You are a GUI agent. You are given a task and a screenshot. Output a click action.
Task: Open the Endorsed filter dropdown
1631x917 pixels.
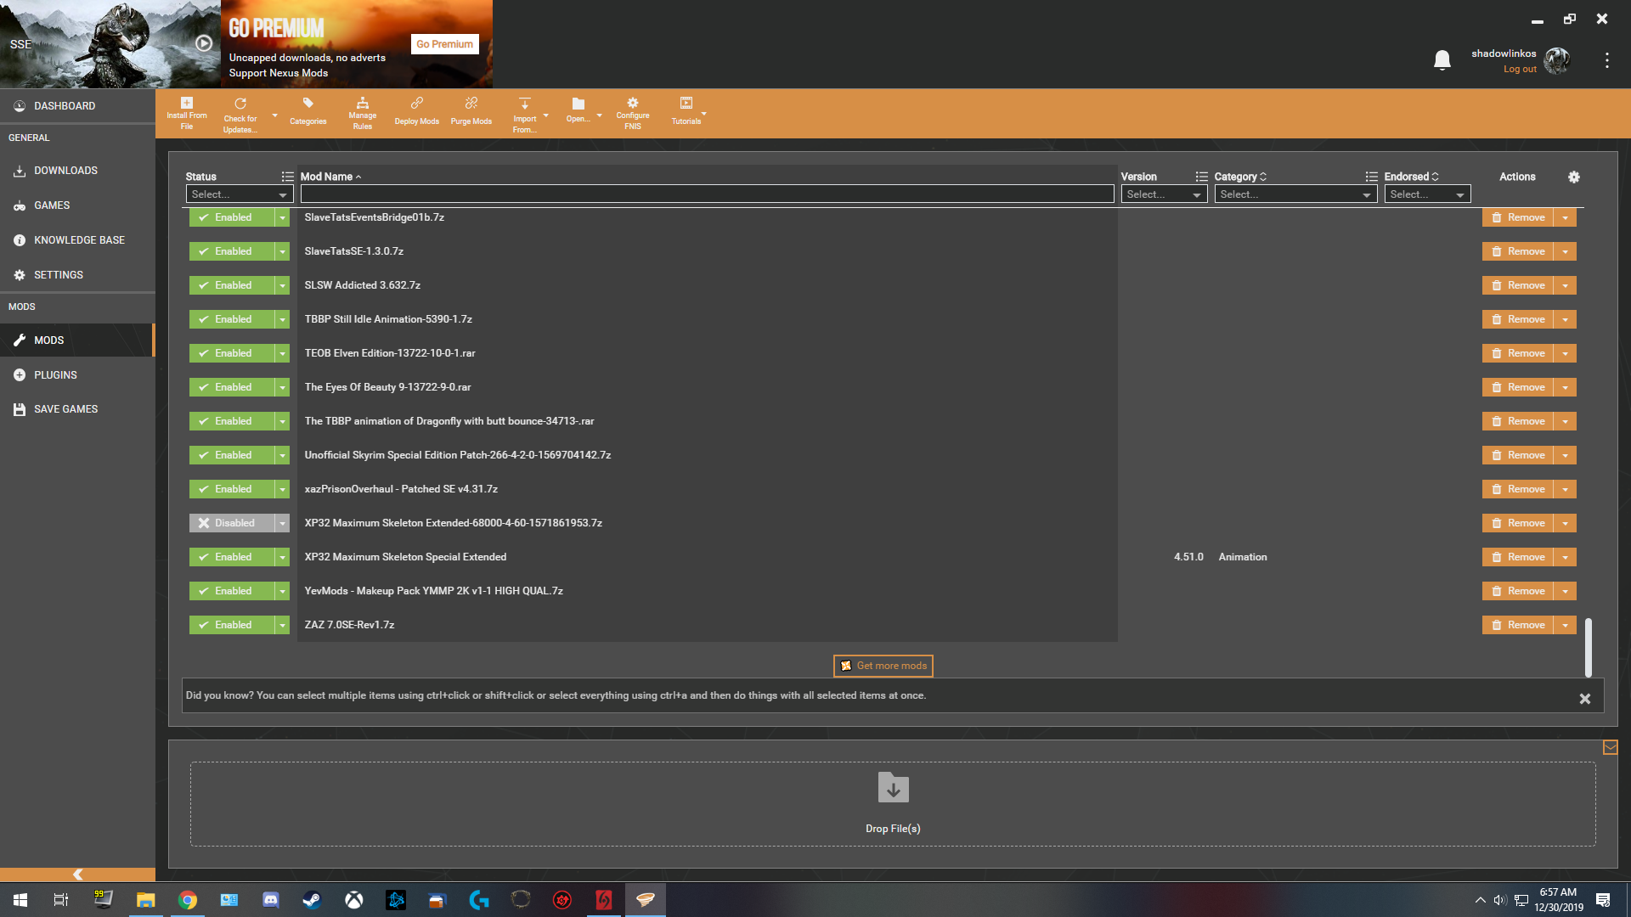tap(1427, 194)
